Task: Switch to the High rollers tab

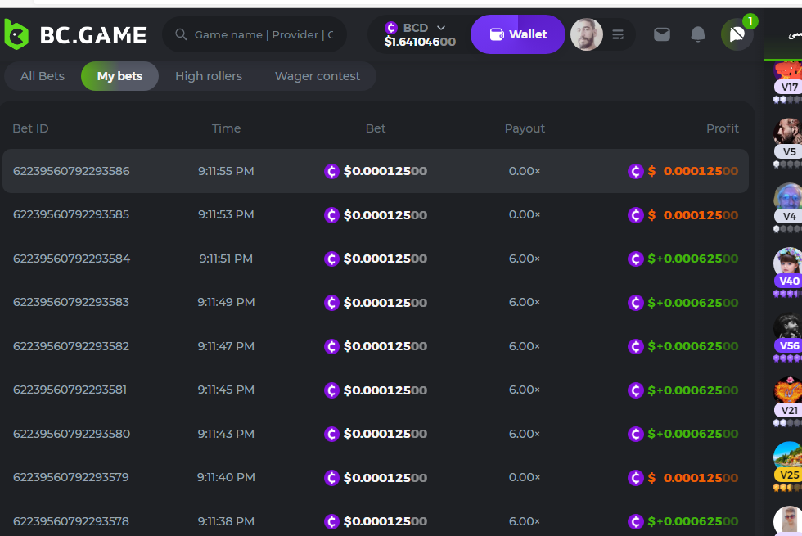Action: coord(209,76)
